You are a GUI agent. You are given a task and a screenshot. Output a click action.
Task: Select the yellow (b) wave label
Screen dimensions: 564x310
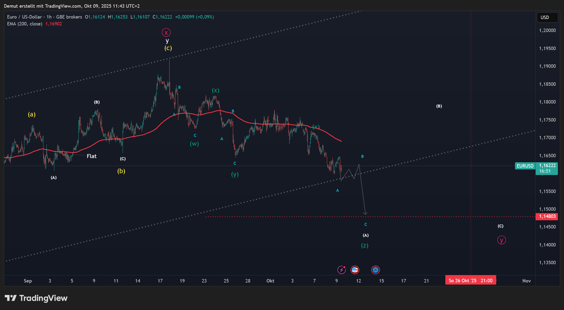tap(121, 171)
